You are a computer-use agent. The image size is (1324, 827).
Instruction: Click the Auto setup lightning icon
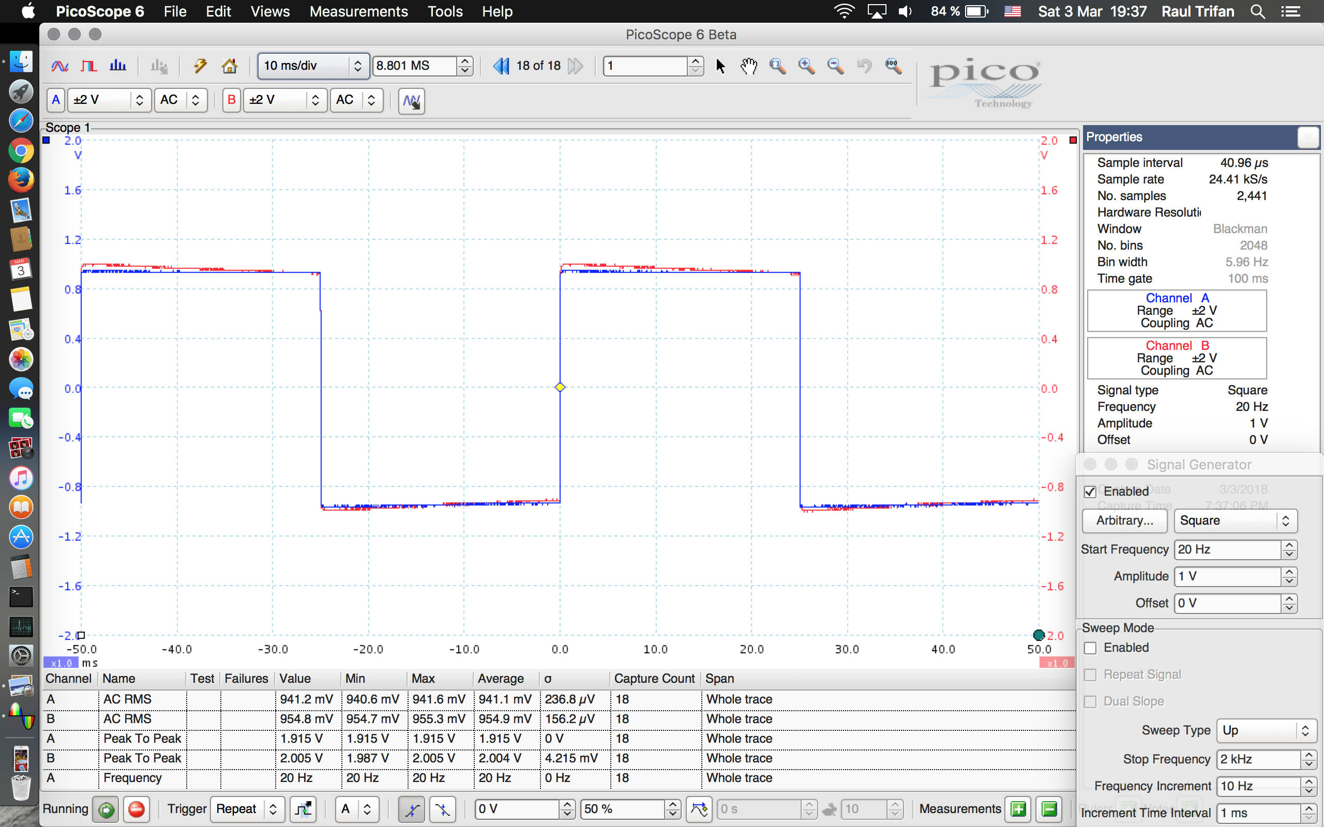click(x=200, y=66)
